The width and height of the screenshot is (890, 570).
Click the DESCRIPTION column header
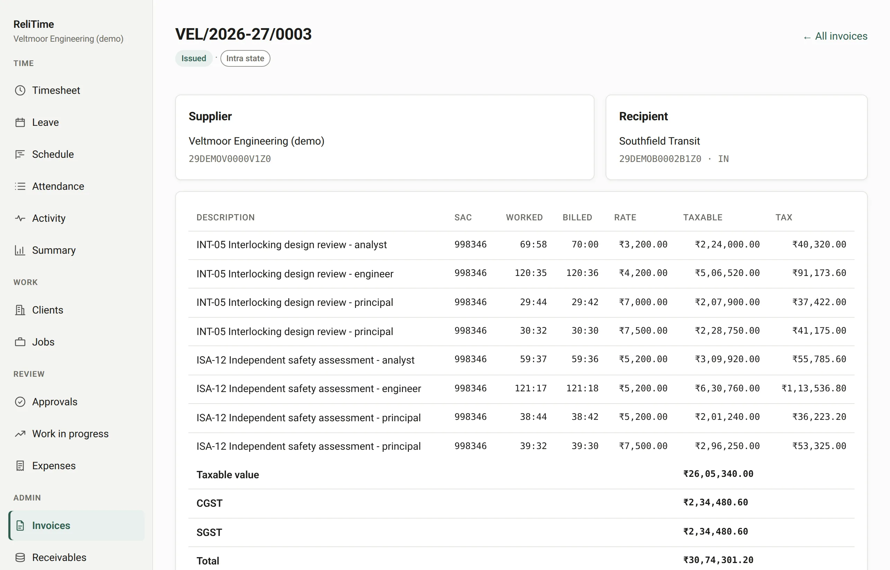pyautogui.click(x=226, y=217)
